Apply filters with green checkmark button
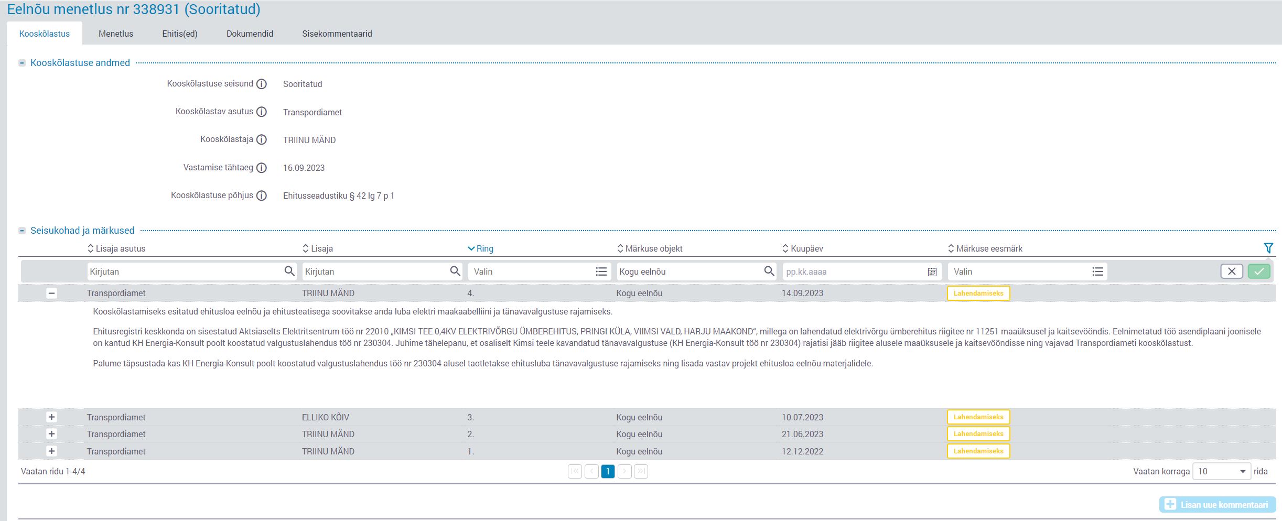 coord(1259,271)
